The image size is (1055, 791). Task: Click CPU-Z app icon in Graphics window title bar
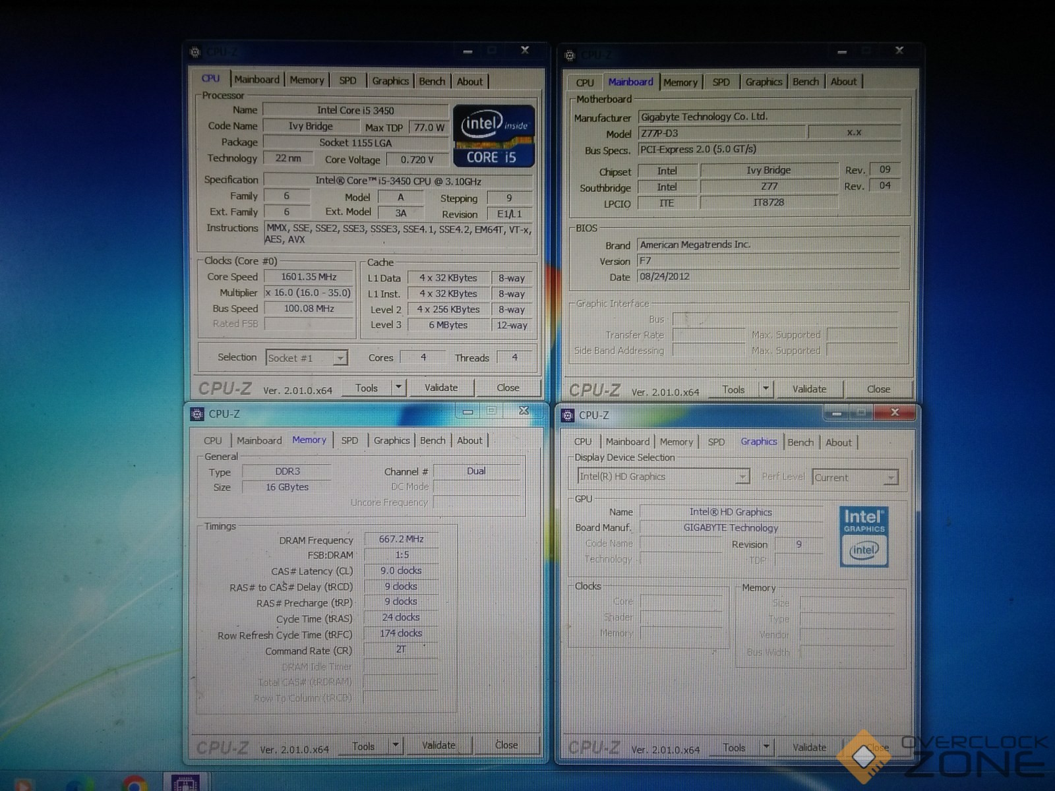[x=567, y=415]
